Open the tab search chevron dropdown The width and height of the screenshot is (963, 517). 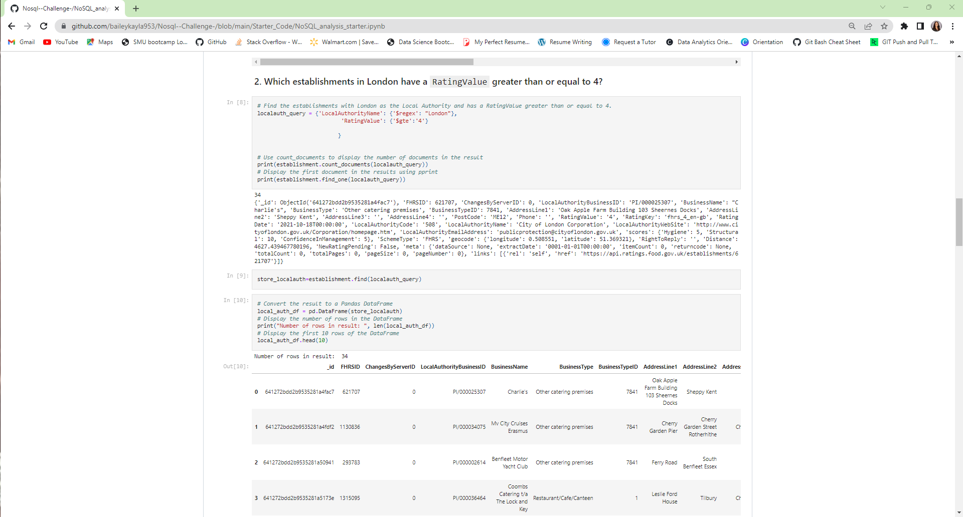coord(882,8)
